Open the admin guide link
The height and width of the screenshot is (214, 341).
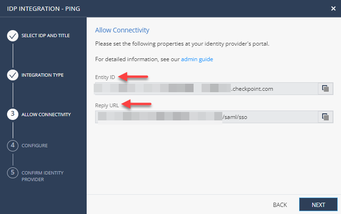point(197,60)
